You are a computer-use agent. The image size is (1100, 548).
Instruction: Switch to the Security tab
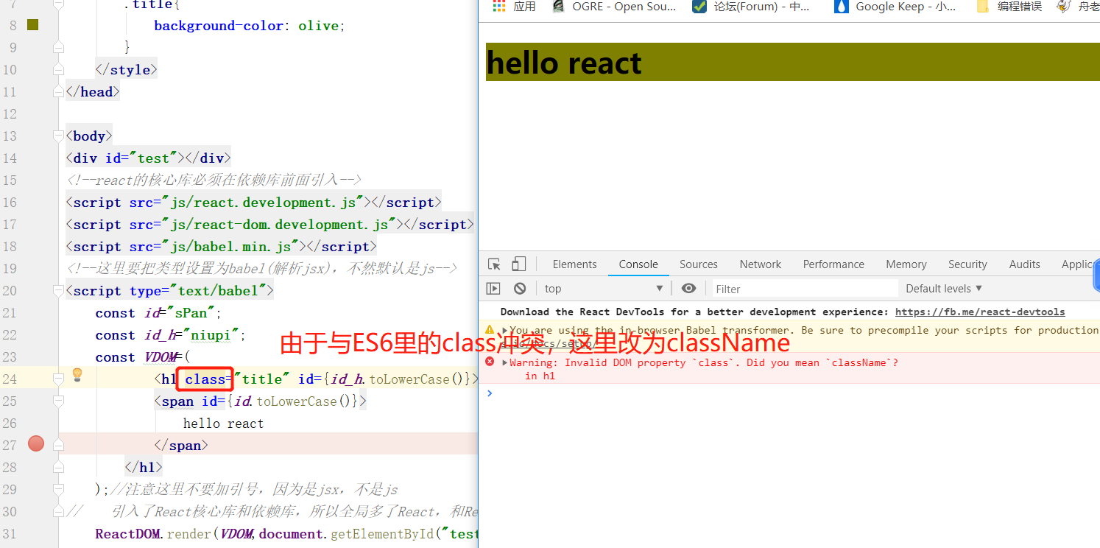coord(967,264)
